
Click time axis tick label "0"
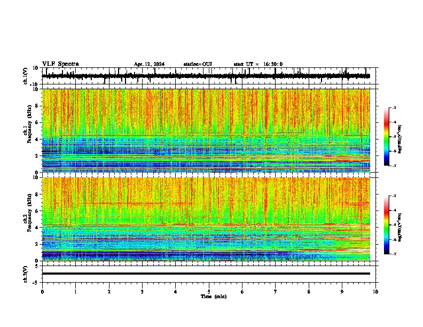tap(42, 292)
